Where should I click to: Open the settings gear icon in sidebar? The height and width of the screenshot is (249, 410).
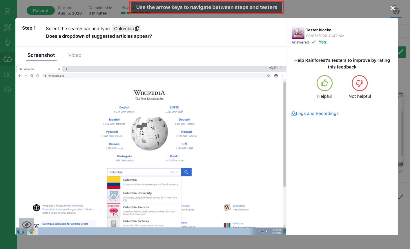pos(8,90)
